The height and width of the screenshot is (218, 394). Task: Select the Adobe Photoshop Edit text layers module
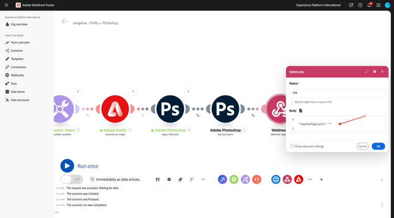[x=225, y=109]
